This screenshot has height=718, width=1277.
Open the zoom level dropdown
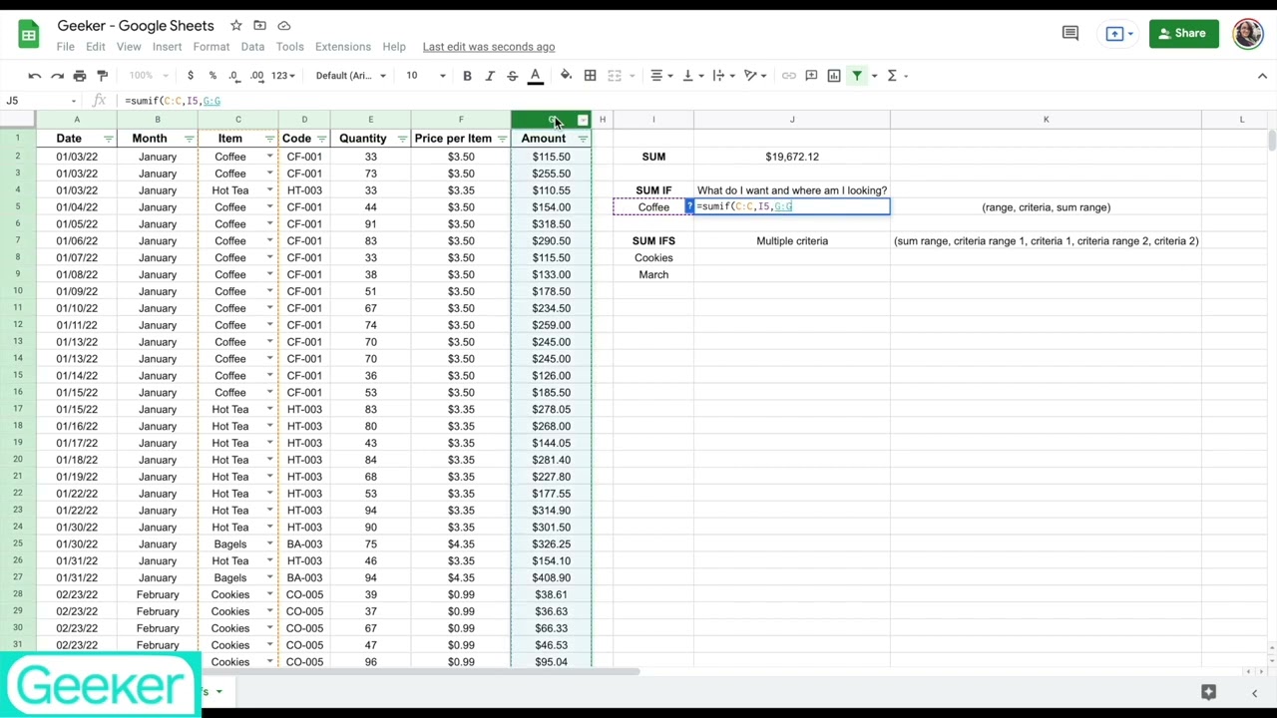point(148,76)
